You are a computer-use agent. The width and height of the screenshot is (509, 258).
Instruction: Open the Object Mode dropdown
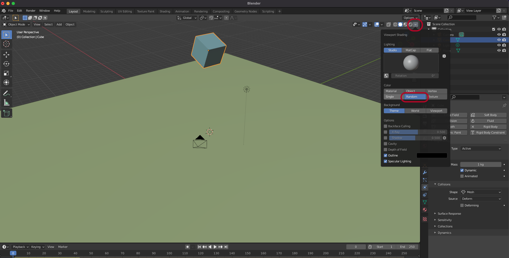click(16, 24)
